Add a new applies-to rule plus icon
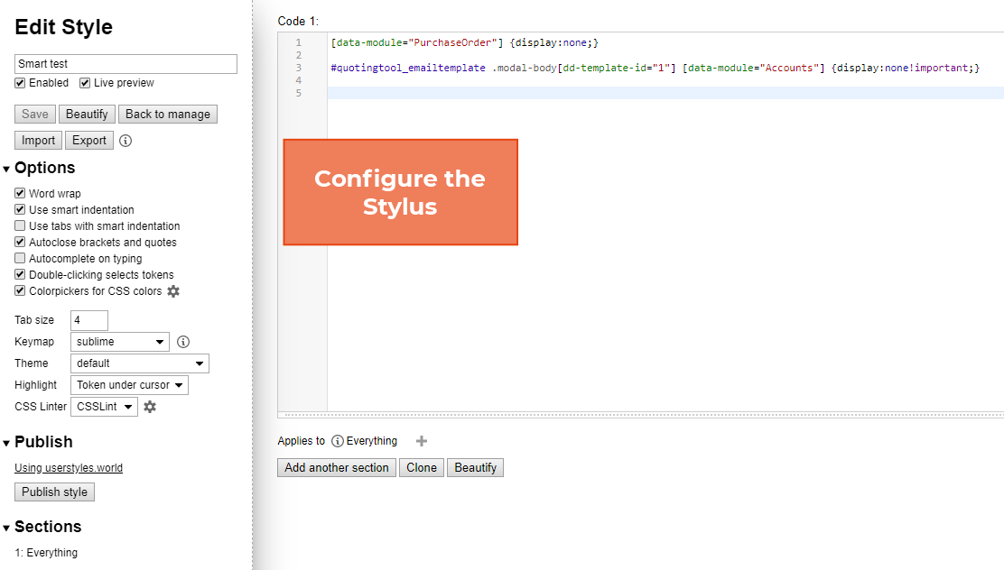The image size is (1004, 570). [x=422, y=441]
